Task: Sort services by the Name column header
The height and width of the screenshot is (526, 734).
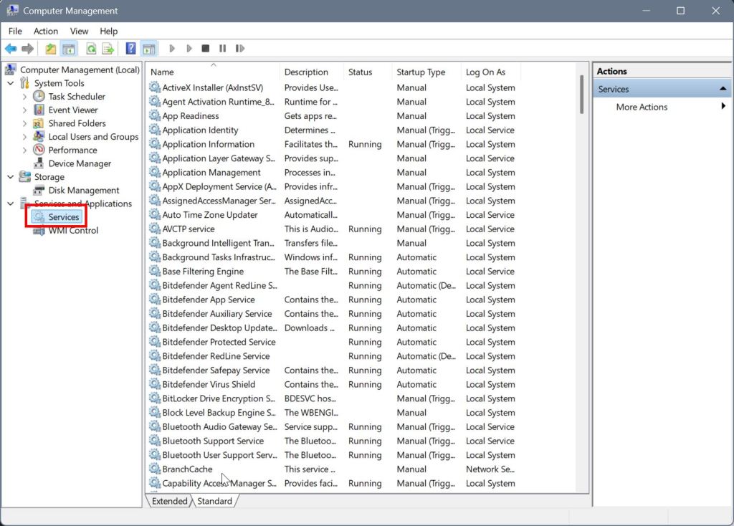Action: pos(213,72)
